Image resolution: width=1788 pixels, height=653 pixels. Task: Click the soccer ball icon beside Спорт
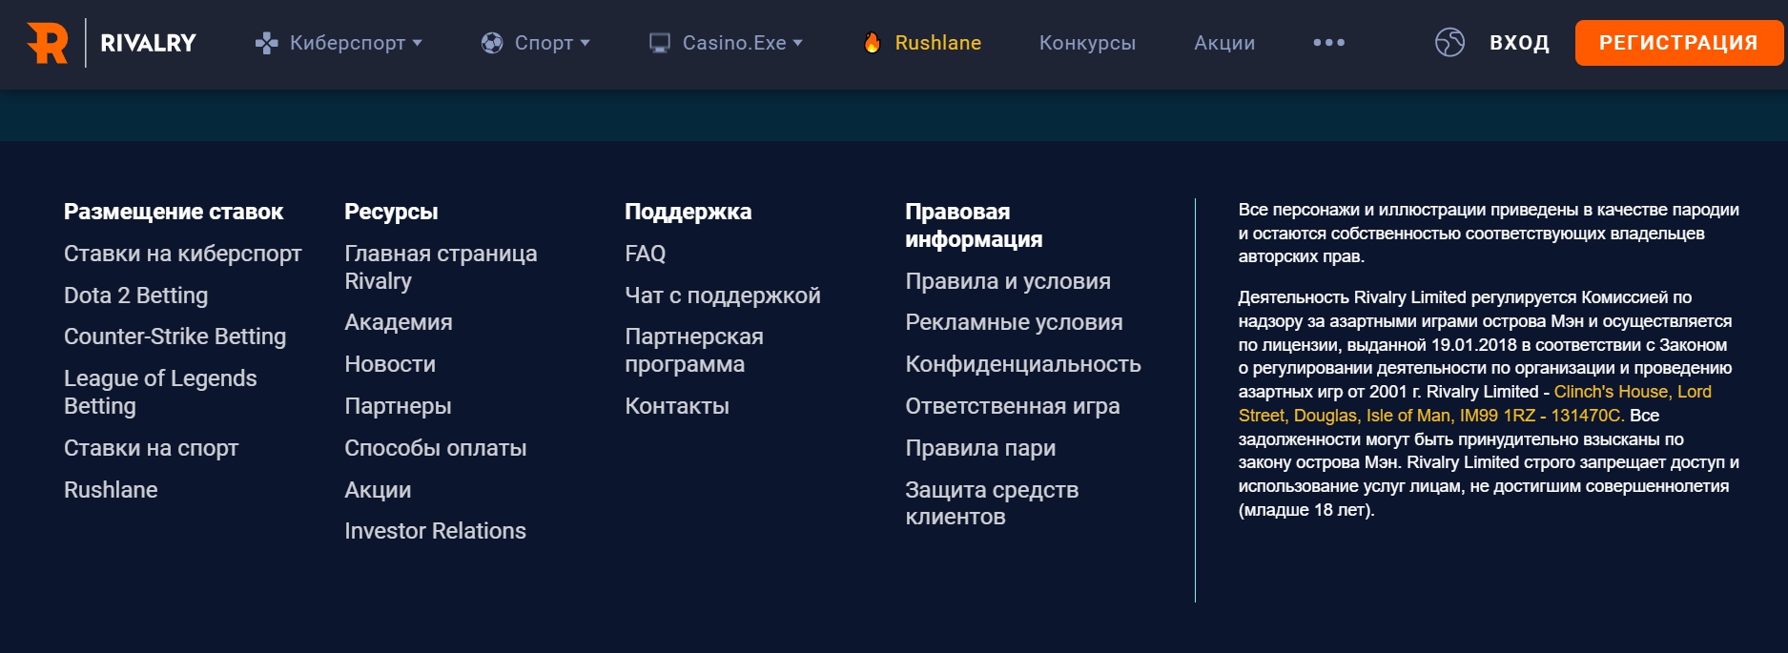[x=492, y=43]
